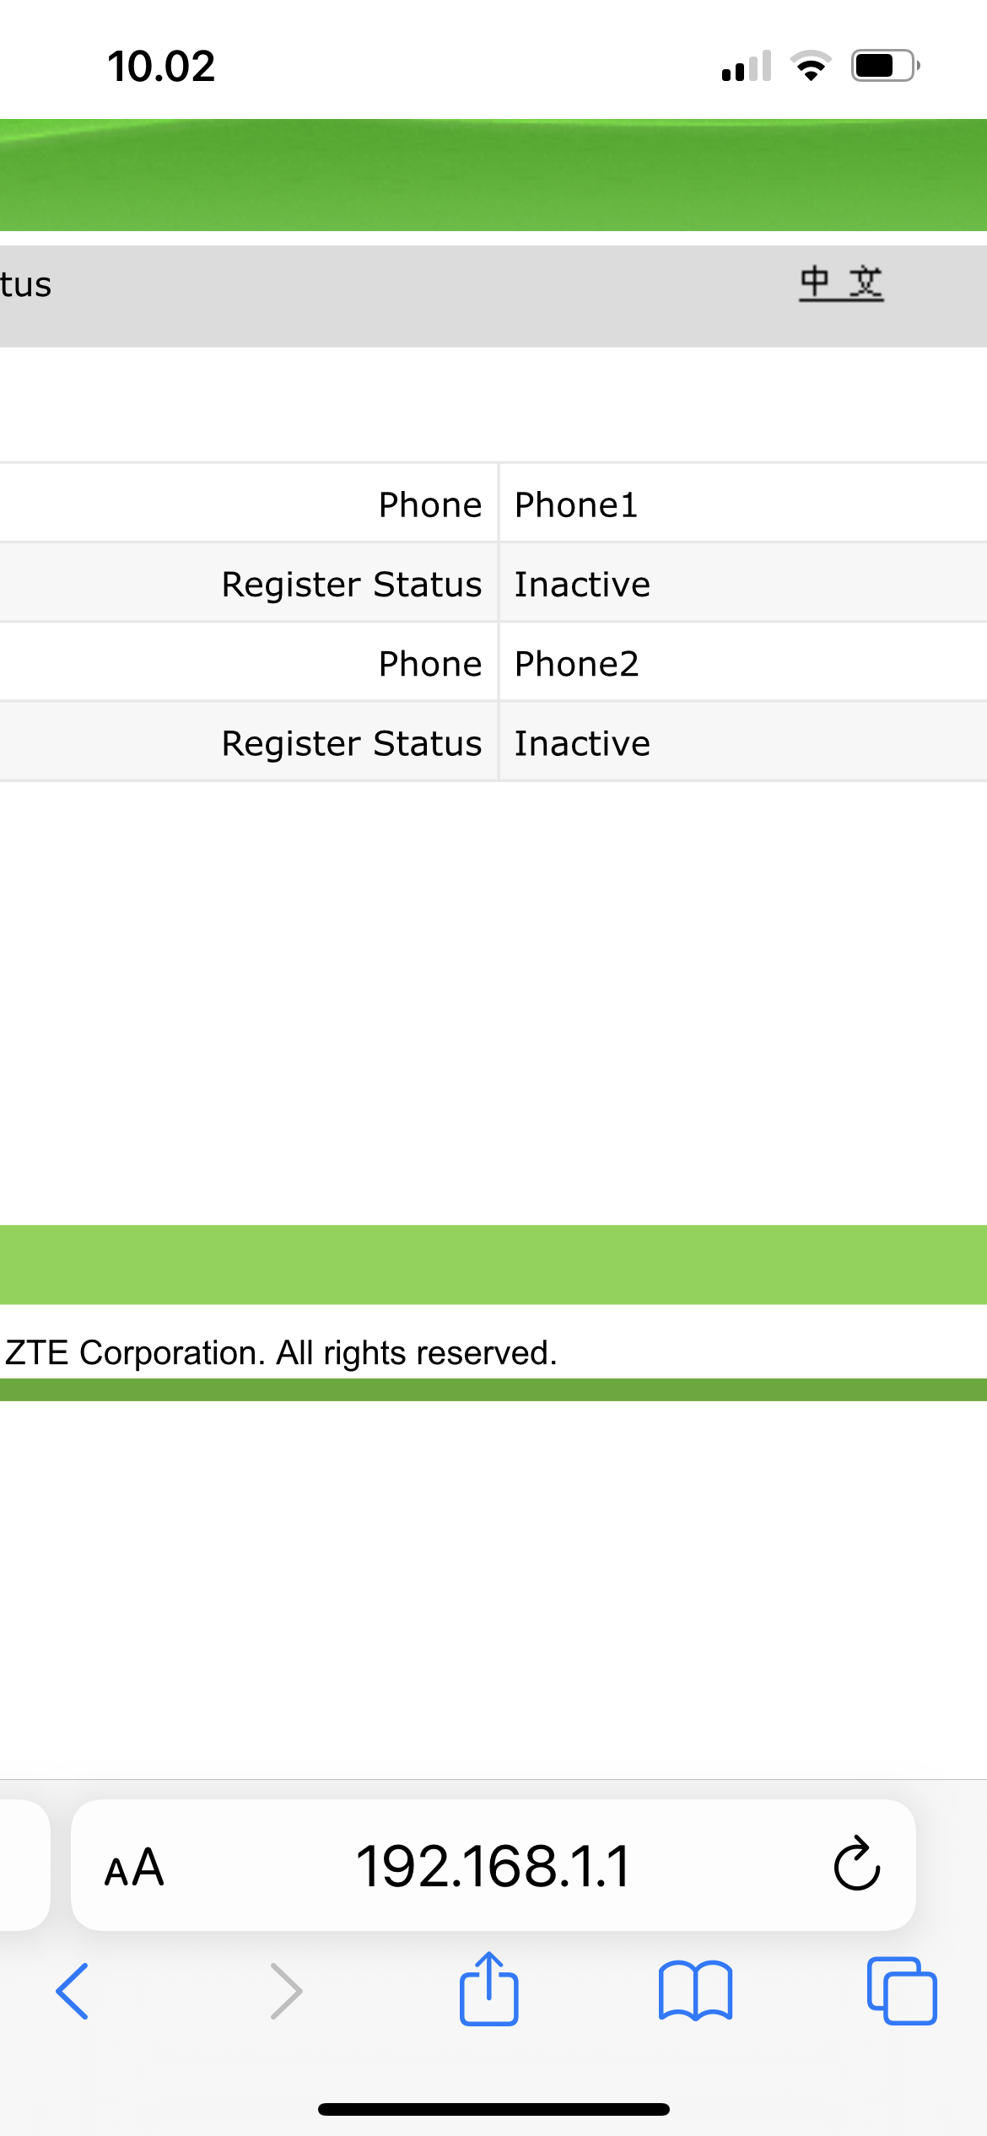Tap the 192.168.1.1 address field

pyautogui.click(x=493, y=1865)
